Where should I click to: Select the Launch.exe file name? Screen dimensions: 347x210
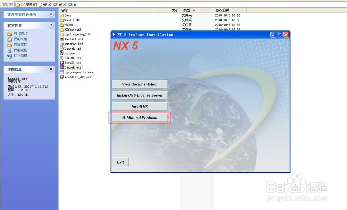click(x=73, y=67)
